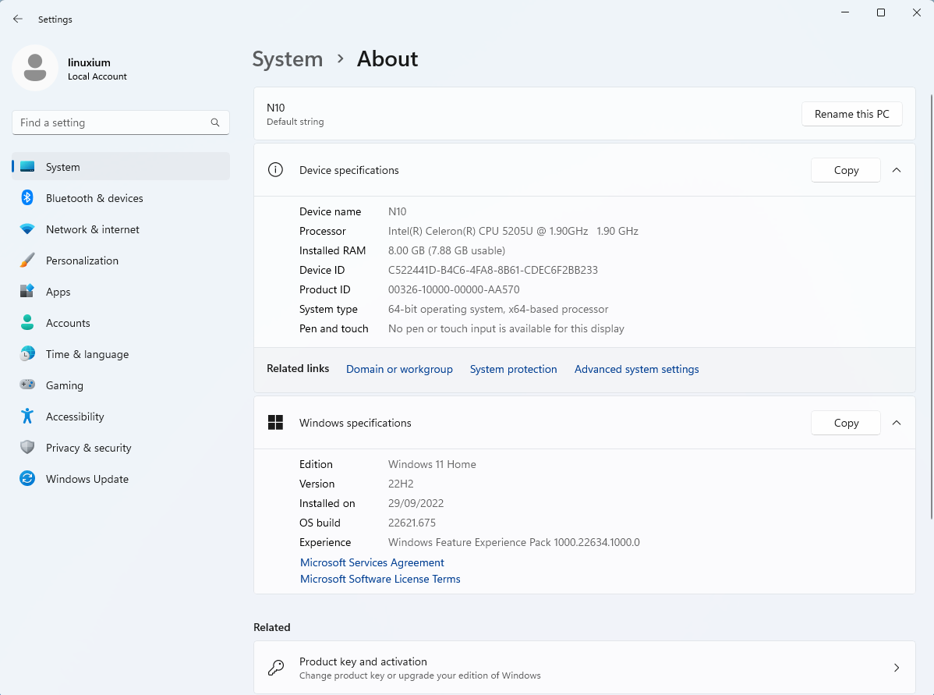Click the key icon for Product key
This screenshot has width=934, height=695.
tap(275, 668)
